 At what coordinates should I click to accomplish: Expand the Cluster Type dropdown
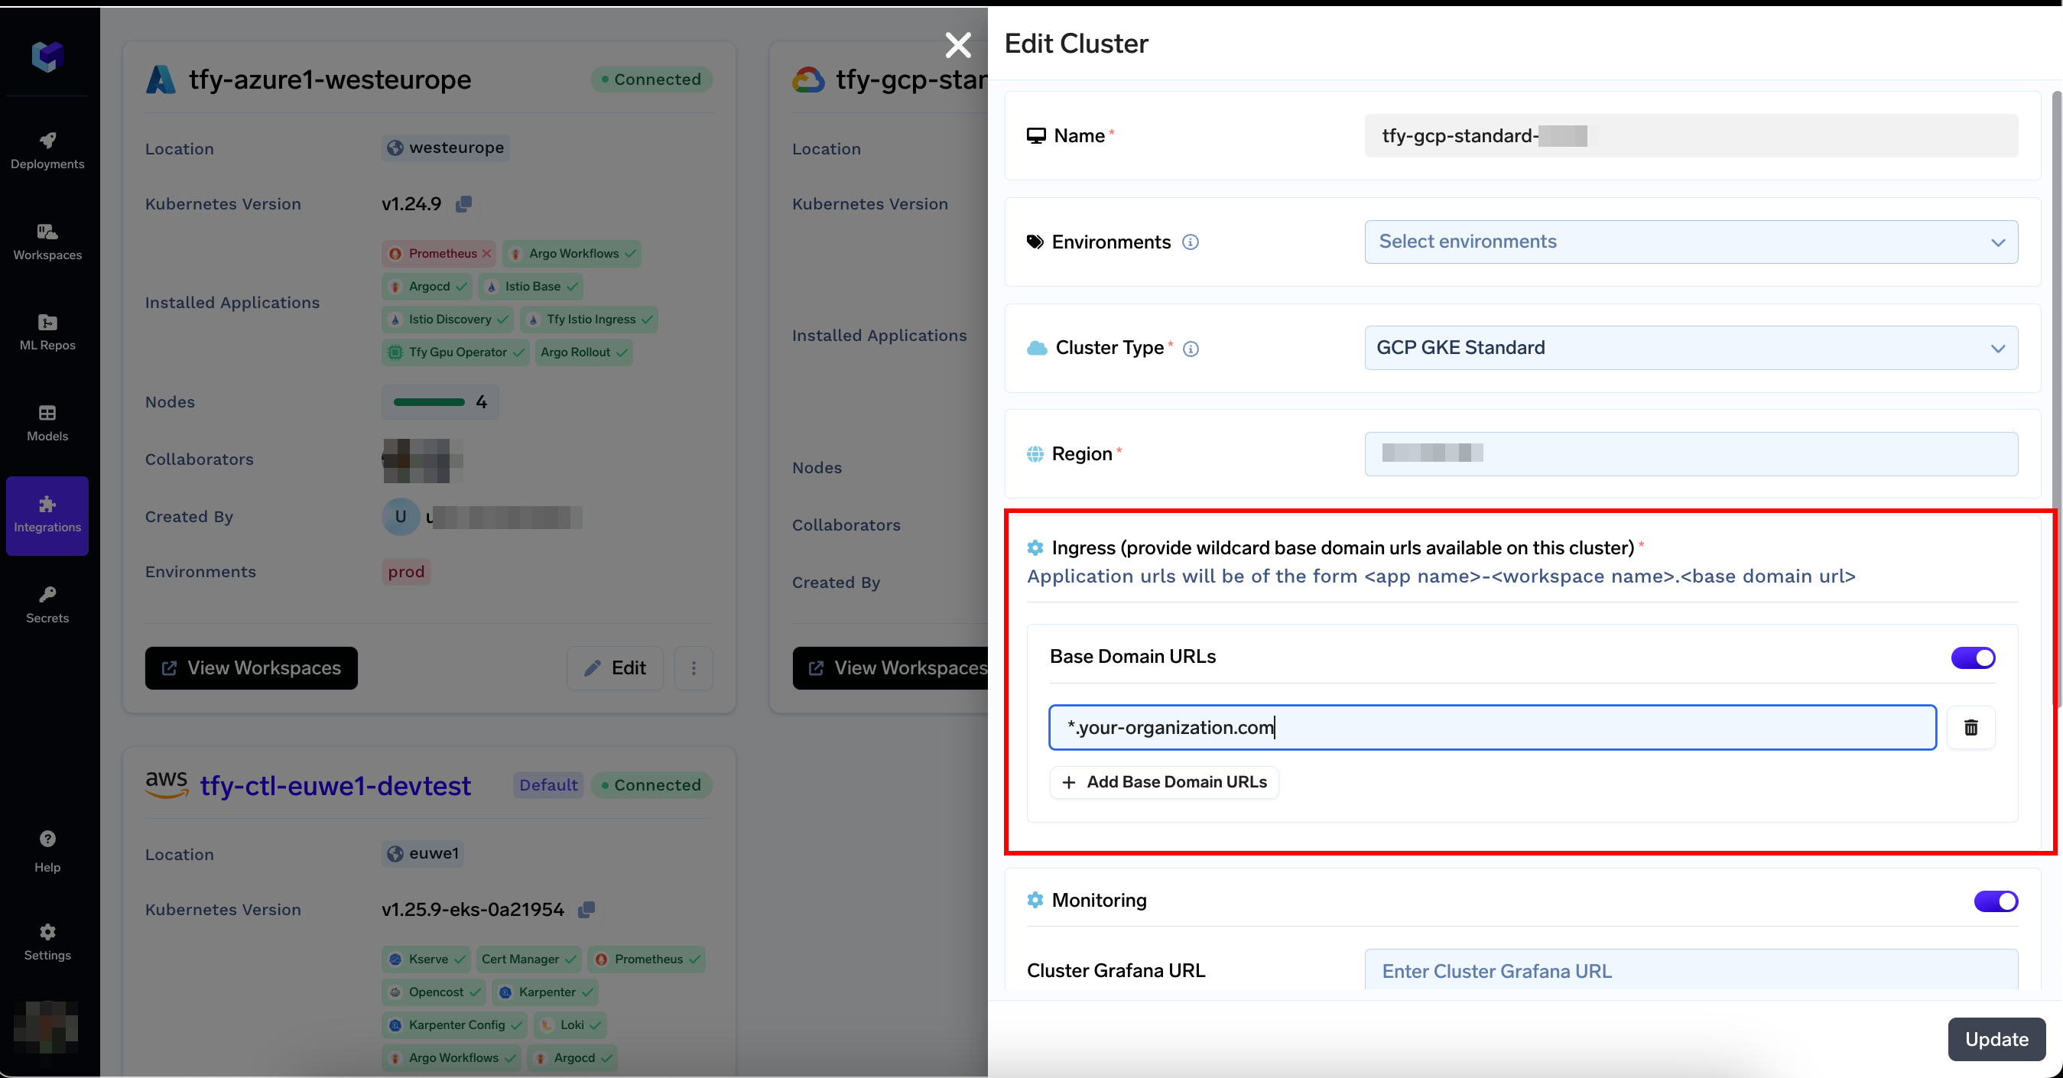click(1691, 348)
